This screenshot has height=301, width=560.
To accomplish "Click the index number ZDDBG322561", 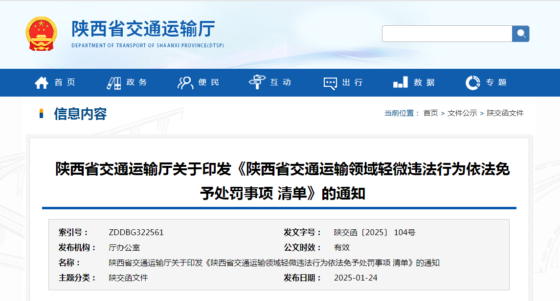I will coord(136,233).
